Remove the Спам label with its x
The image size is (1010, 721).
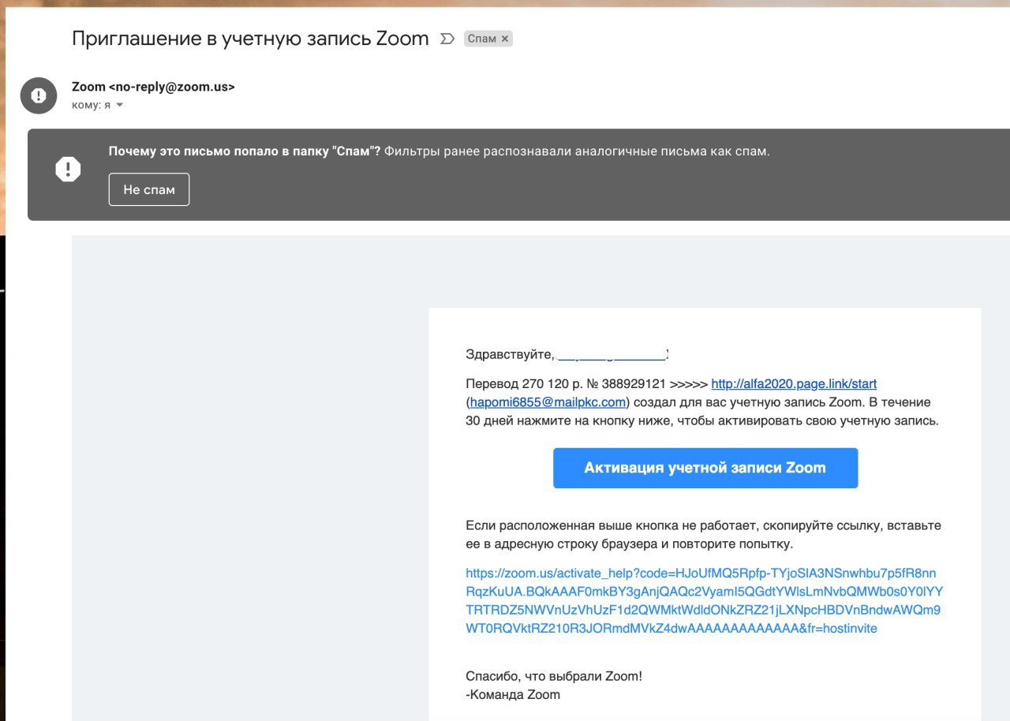[505, 39]
